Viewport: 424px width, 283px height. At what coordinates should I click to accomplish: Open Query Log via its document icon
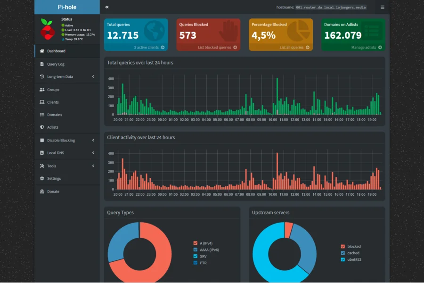(x=42, y=64)
